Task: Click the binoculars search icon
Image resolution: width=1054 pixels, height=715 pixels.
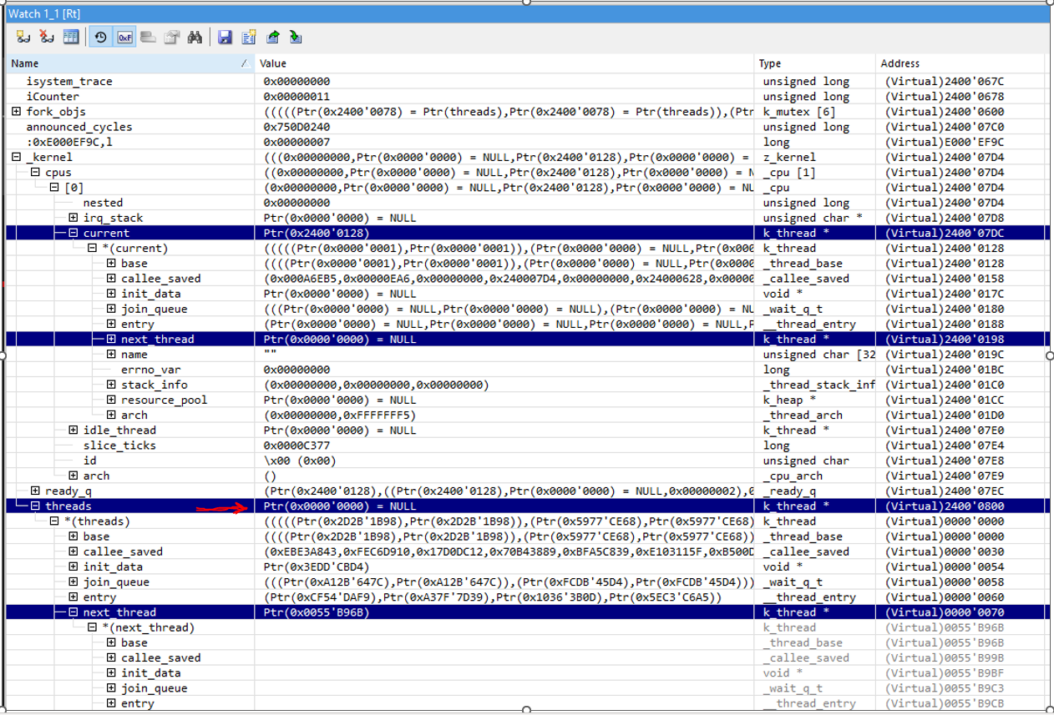Action: tap(195, 37)
